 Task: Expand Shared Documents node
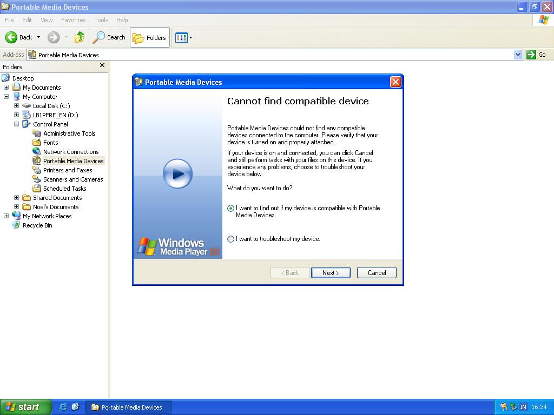click(16, 198)
